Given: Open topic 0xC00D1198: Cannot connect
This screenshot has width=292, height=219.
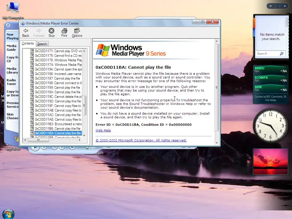Looking at the screenshot, I should tap(58, 83).
